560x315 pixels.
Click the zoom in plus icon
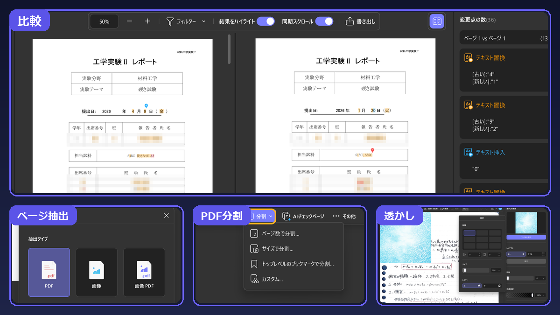click(x=147, y=21)
